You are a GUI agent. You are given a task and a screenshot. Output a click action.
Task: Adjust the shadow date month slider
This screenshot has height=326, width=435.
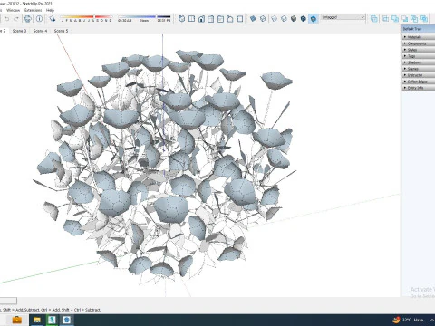click(x=86, y=19)
